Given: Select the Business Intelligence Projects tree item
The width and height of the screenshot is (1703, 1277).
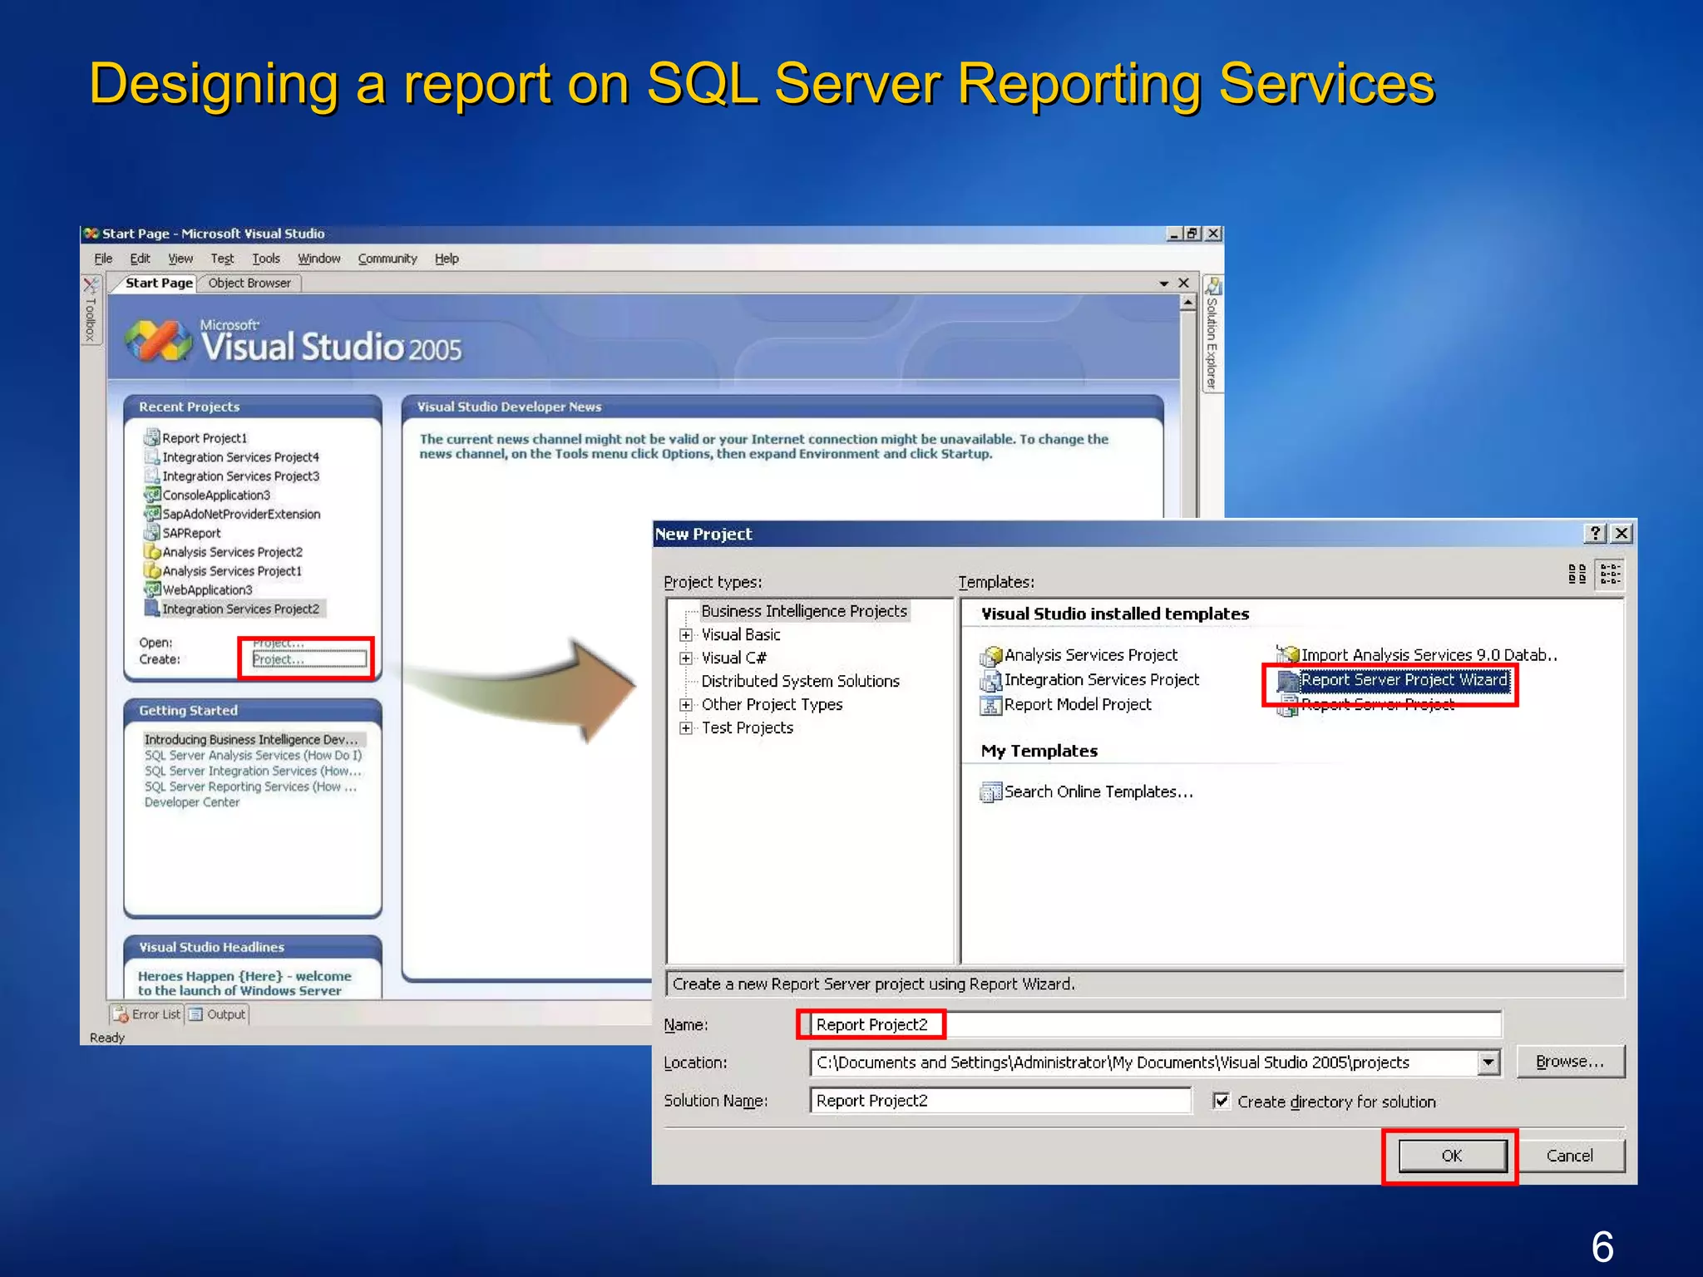Looking at the screenshot, I should pyautogui.click(x=803, y=611).
